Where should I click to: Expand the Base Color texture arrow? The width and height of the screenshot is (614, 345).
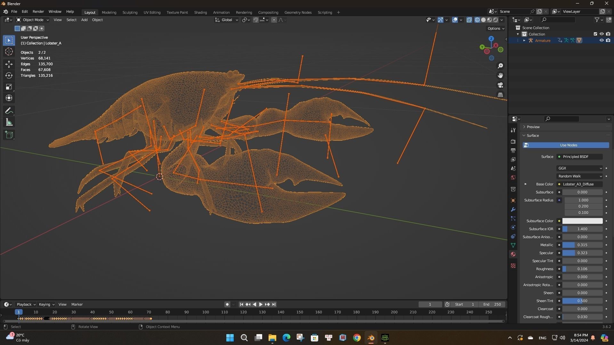(x=525, y=184)
